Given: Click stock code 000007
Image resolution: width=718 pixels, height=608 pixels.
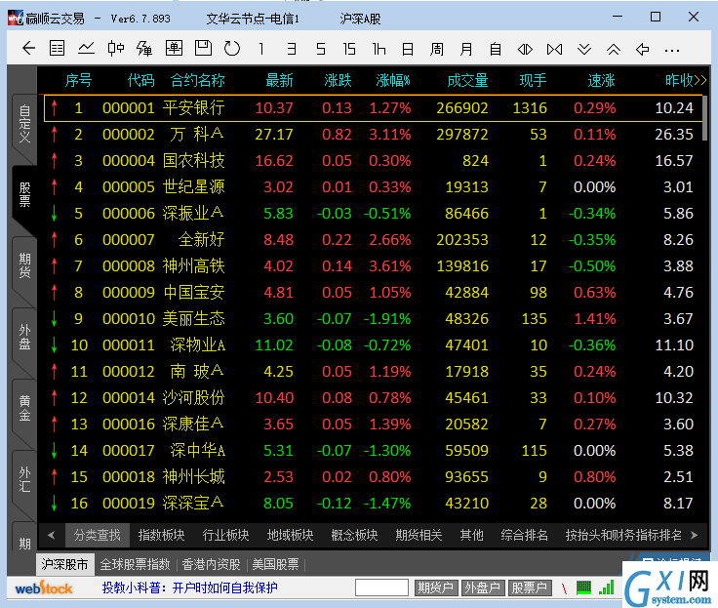Looking at the screenshot, I should click(x=129, y=240).
